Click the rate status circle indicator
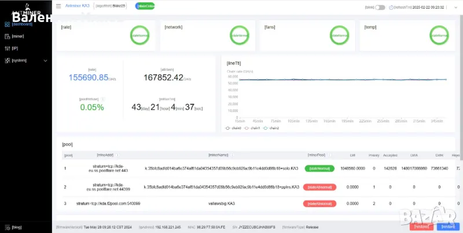Image resolution: width=463 pixels, height=233 pixels. [x=139, y=36]
